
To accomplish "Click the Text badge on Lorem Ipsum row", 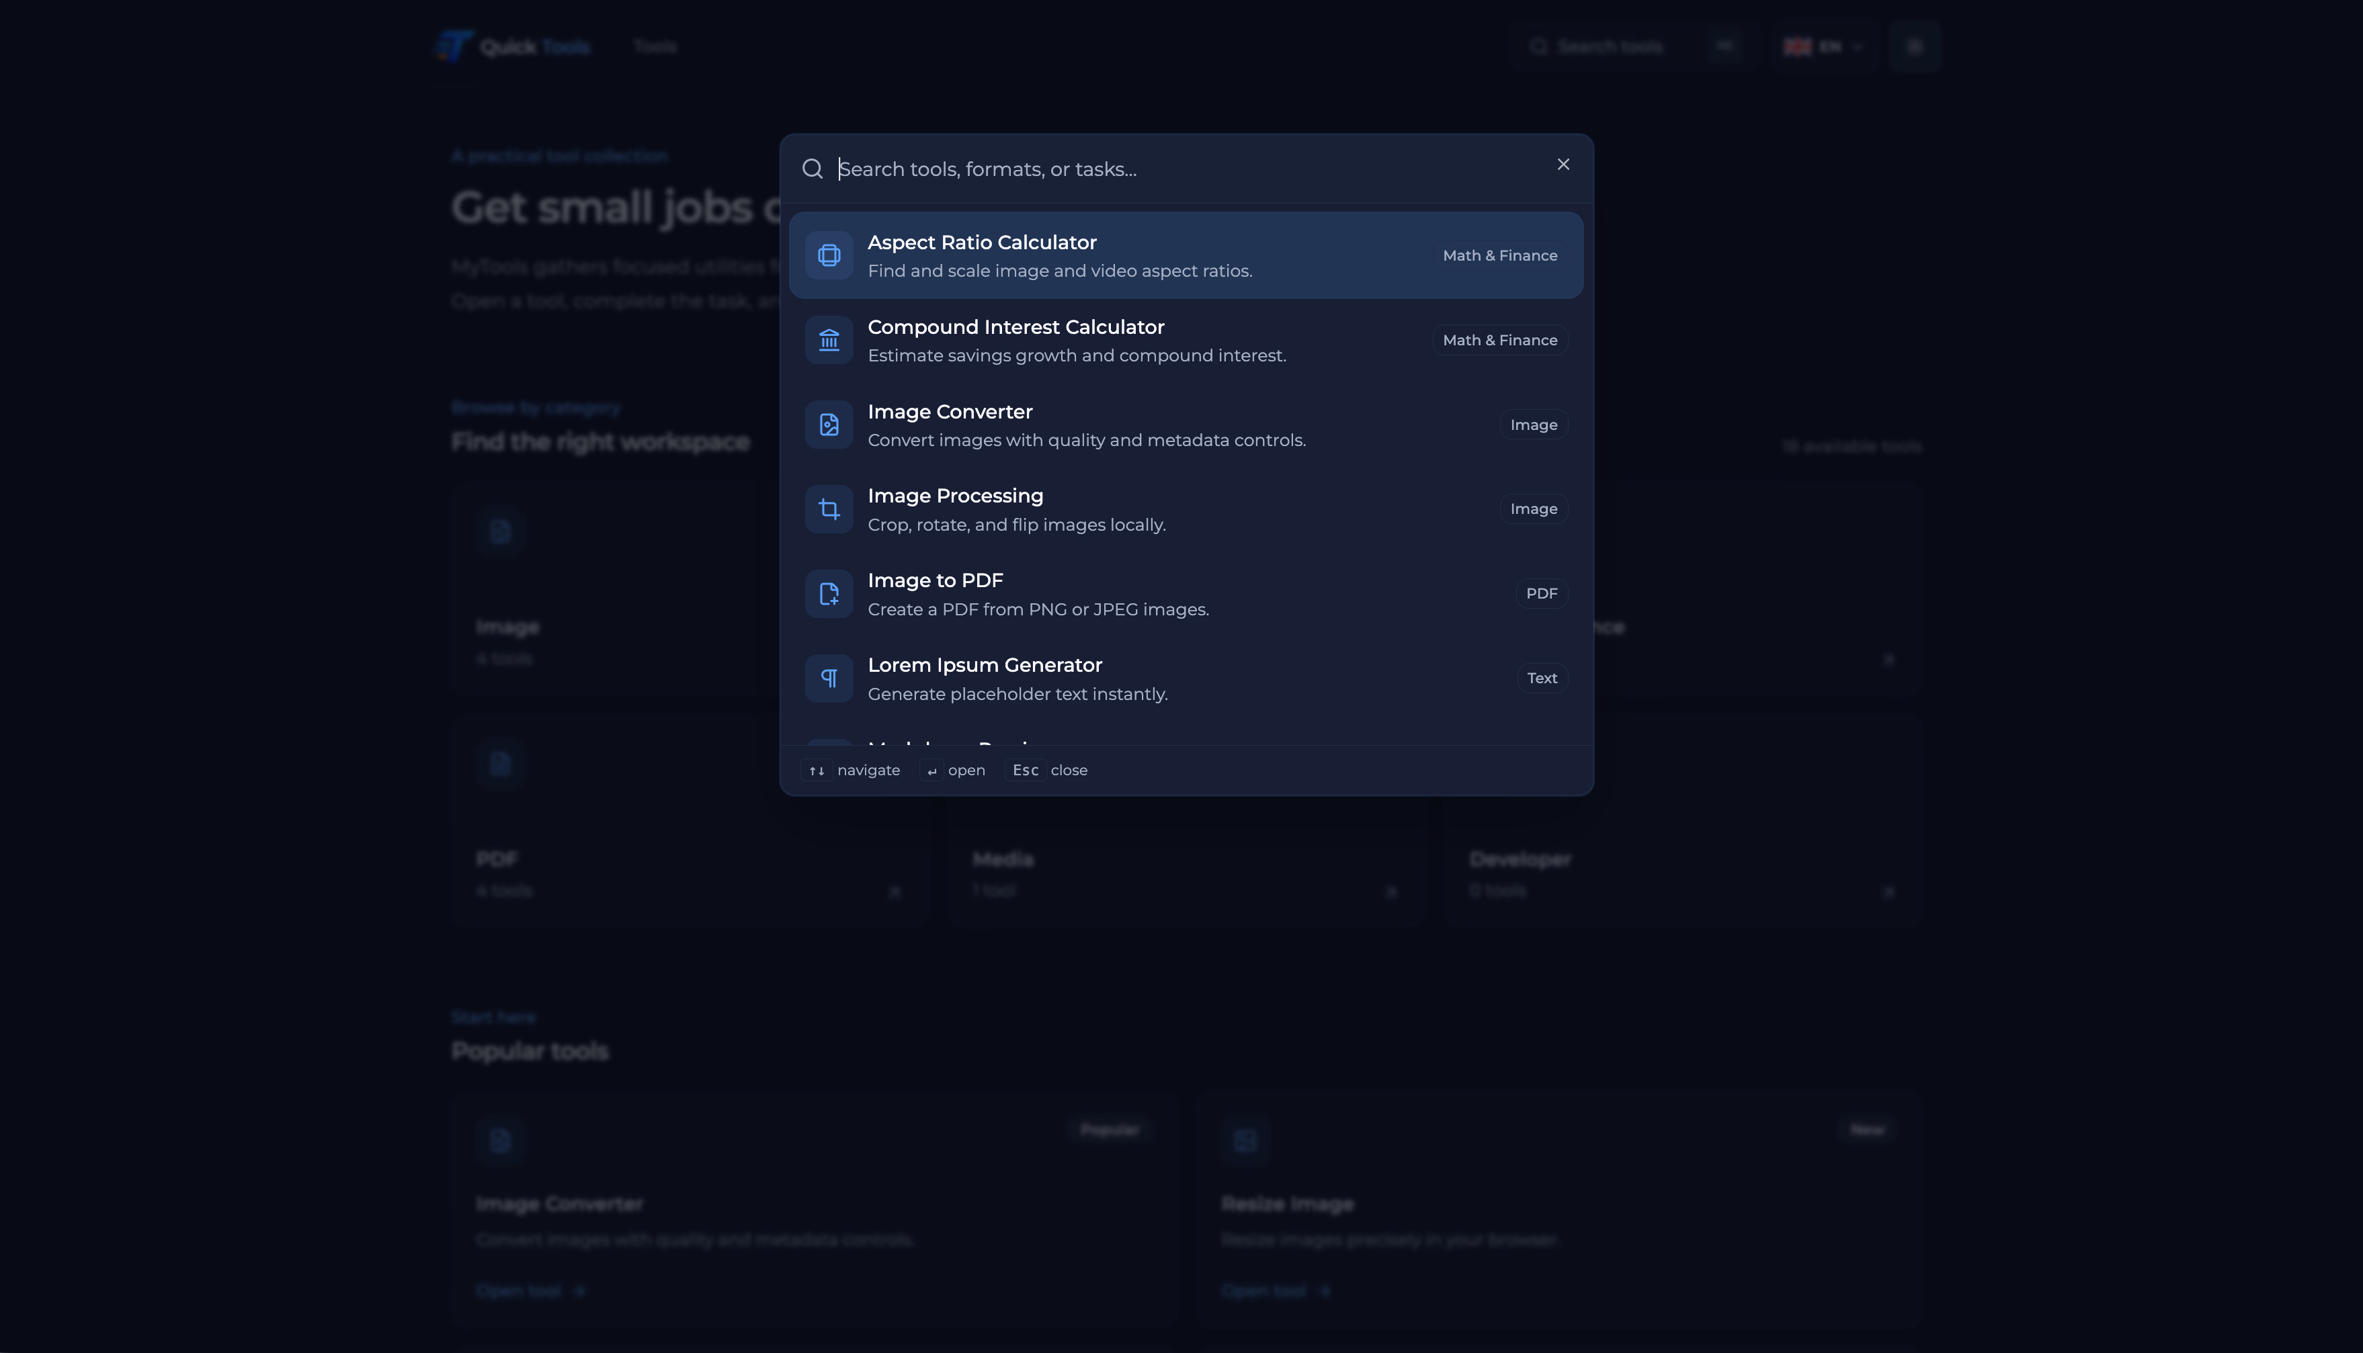I will point(1542,679).
